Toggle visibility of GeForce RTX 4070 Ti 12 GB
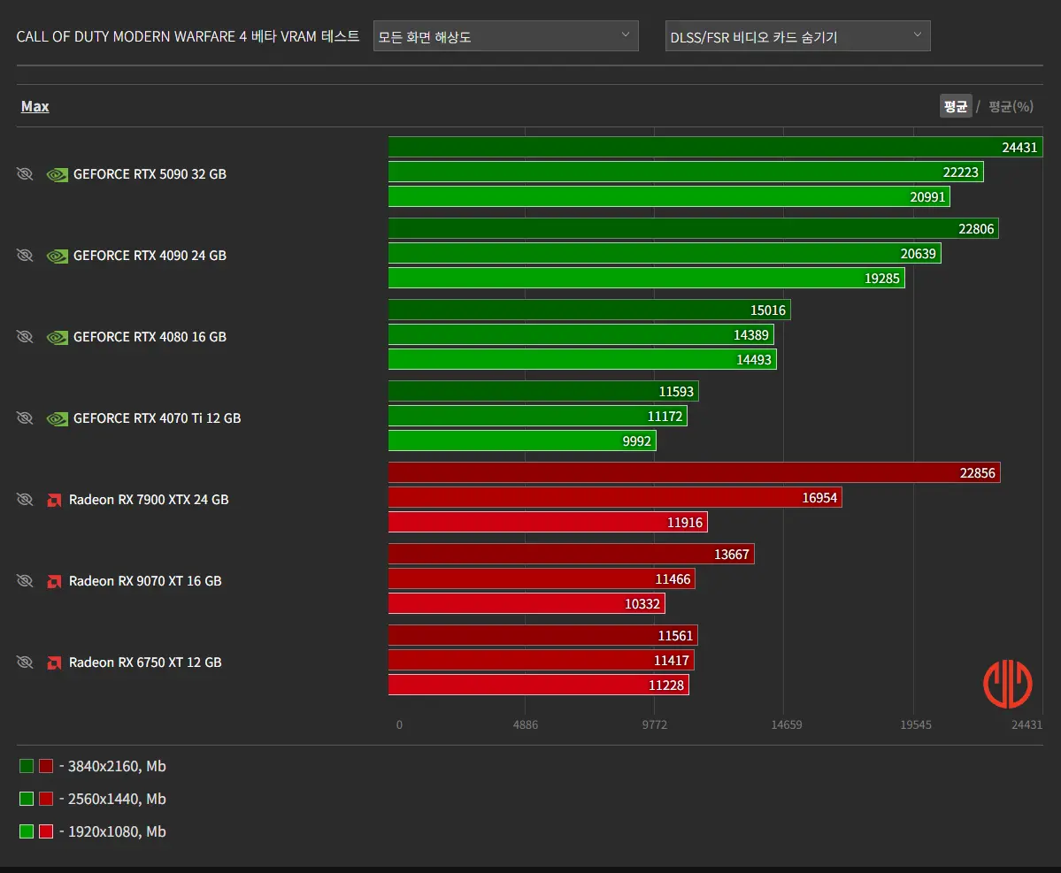 [x=25, y=417]
